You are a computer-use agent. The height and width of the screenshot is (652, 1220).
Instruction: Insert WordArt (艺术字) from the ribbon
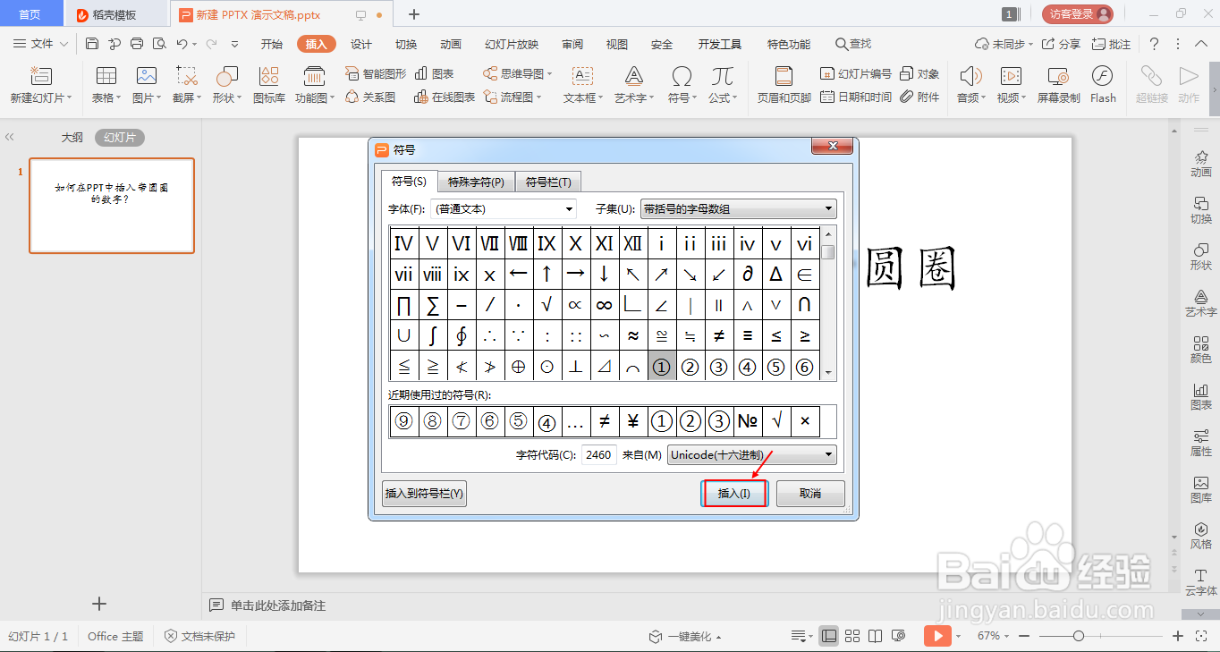(631, 85)
